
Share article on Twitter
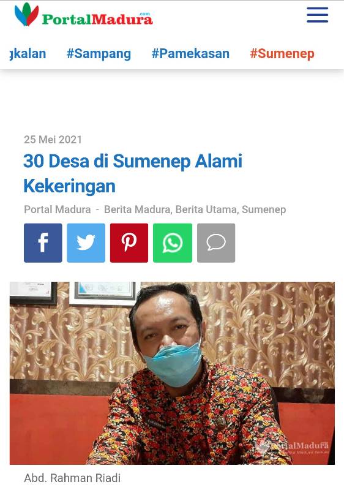pos(86,243)
